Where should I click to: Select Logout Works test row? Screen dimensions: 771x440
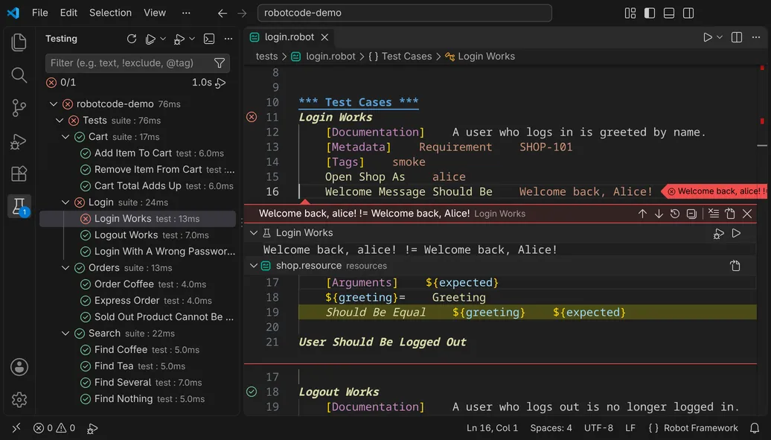[138, 235]
